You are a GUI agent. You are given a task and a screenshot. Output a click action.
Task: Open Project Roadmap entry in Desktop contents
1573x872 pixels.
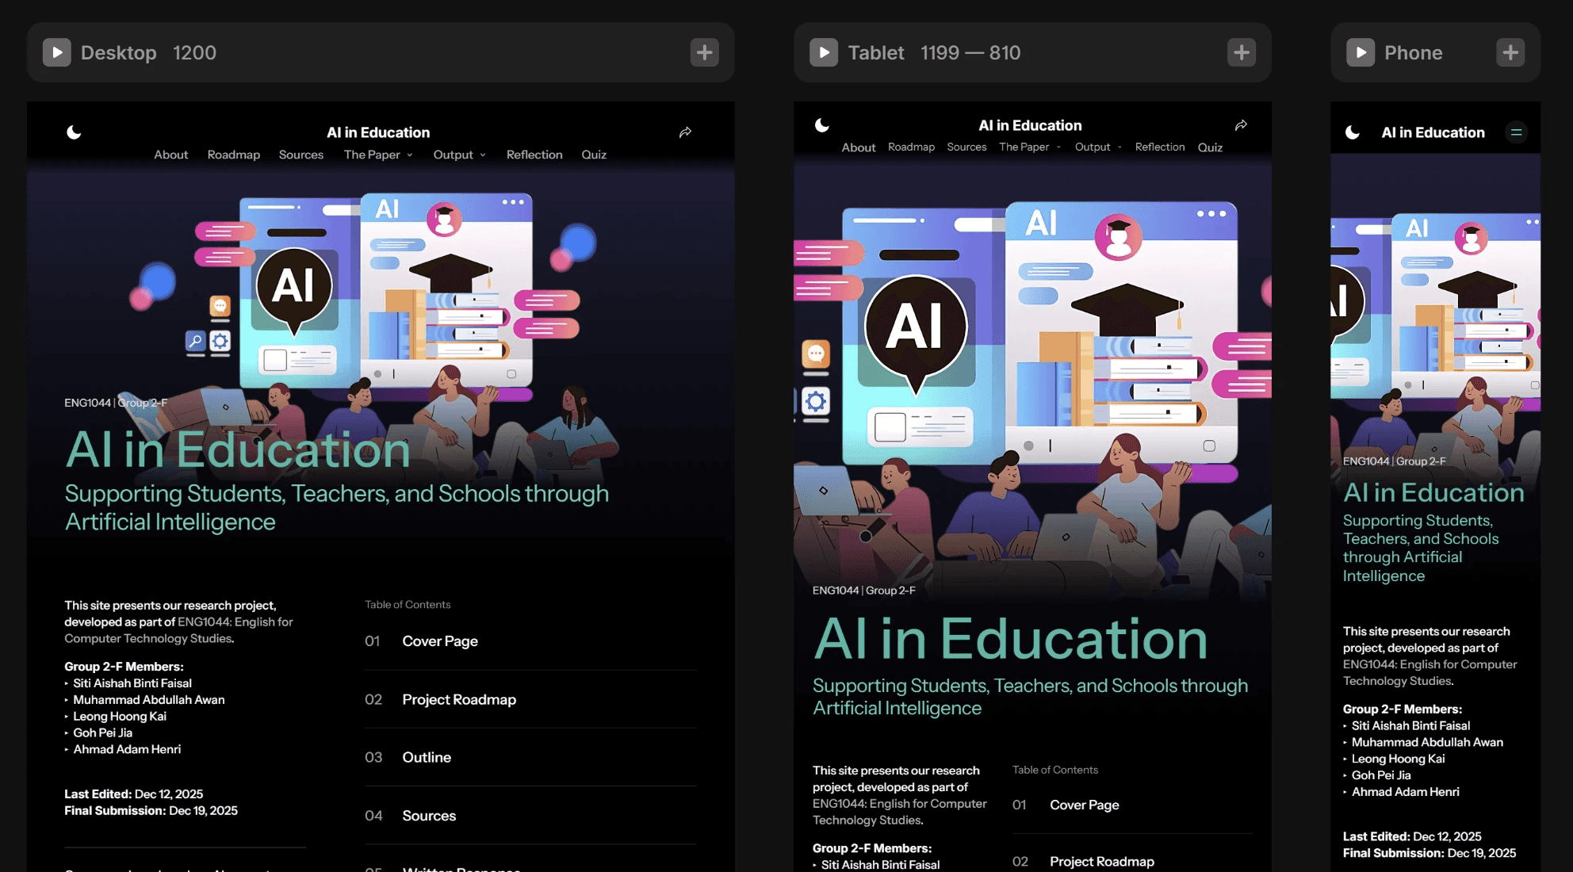click(458, 699)
